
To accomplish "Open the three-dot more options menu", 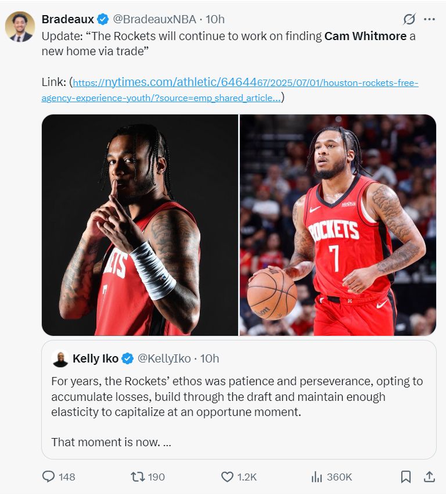I will point(430,19).
